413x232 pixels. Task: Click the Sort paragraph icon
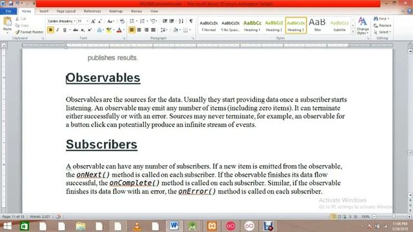pyautogui.click(x=181, y=21)
